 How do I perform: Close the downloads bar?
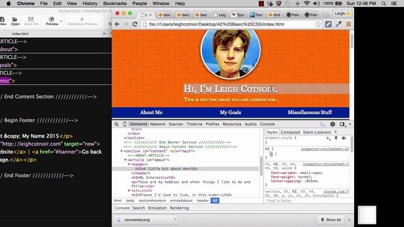(x=349, y=220)
